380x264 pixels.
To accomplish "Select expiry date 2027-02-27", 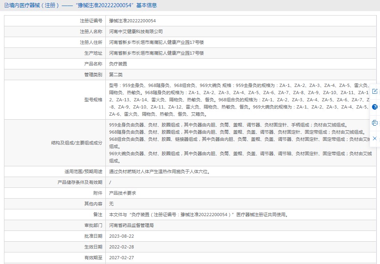I will (121, 258).
